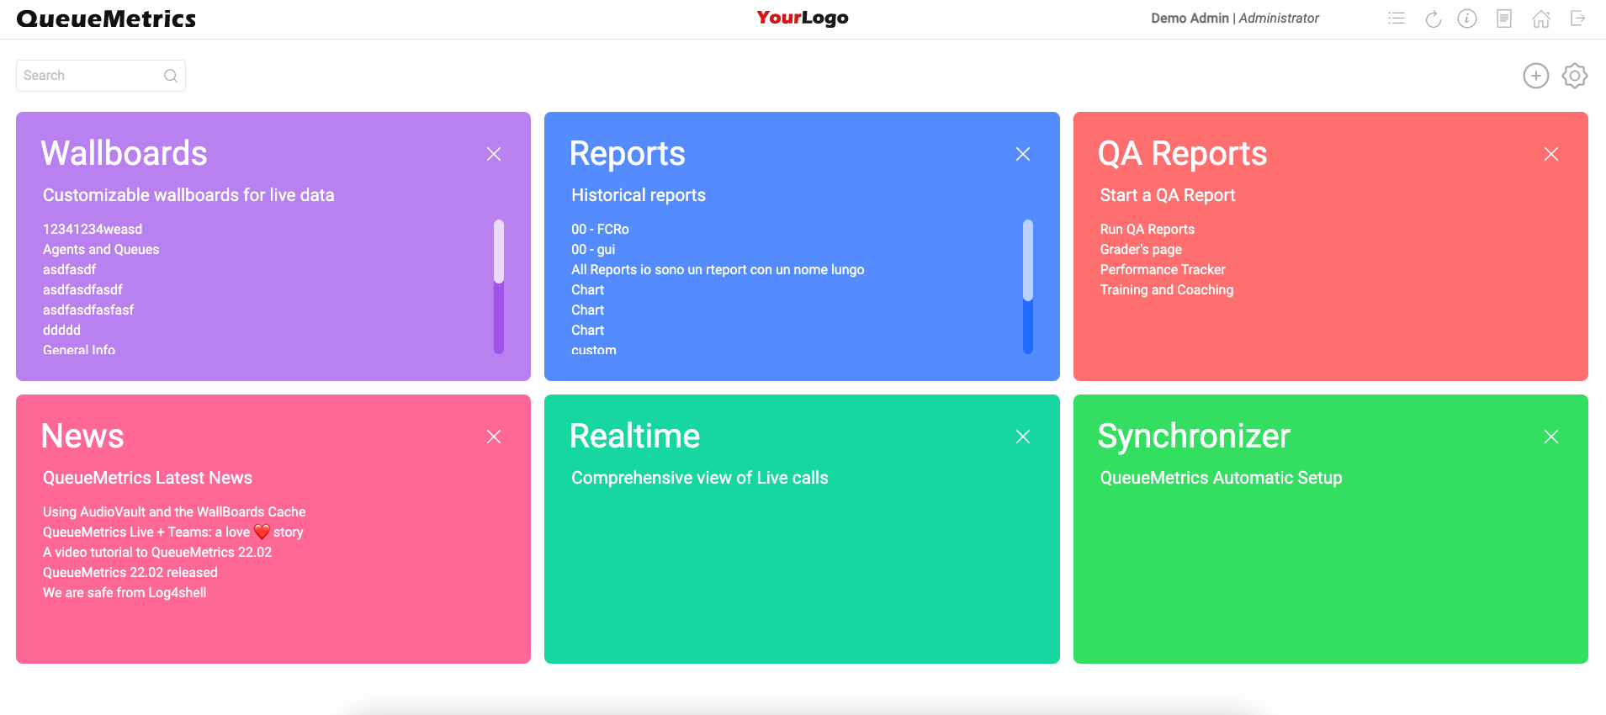This screenshot has width=1606, height=715.
Task: Click the reload icon in header
Action: tap(1434, 19)
